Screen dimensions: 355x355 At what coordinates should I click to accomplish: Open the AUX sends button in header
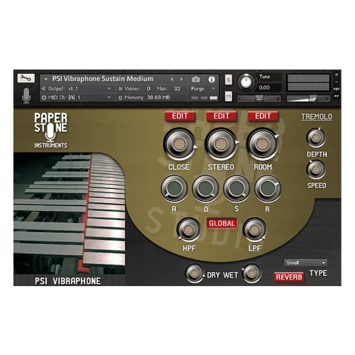[337, 89]
